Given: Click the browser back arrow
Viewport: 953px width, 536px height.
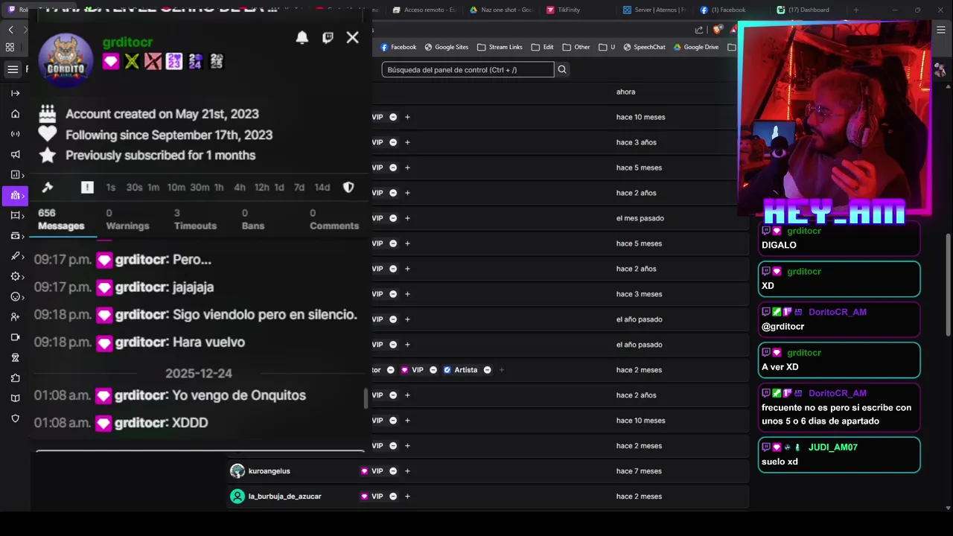Looking at the screenshot, I should pyautogui.click(x=10, y=30).
